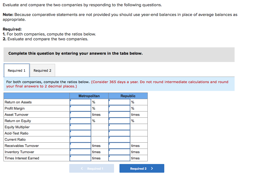Switch to the Required 2 tab
This screenshot has width=265, height=177.
(x=42, y=70)
